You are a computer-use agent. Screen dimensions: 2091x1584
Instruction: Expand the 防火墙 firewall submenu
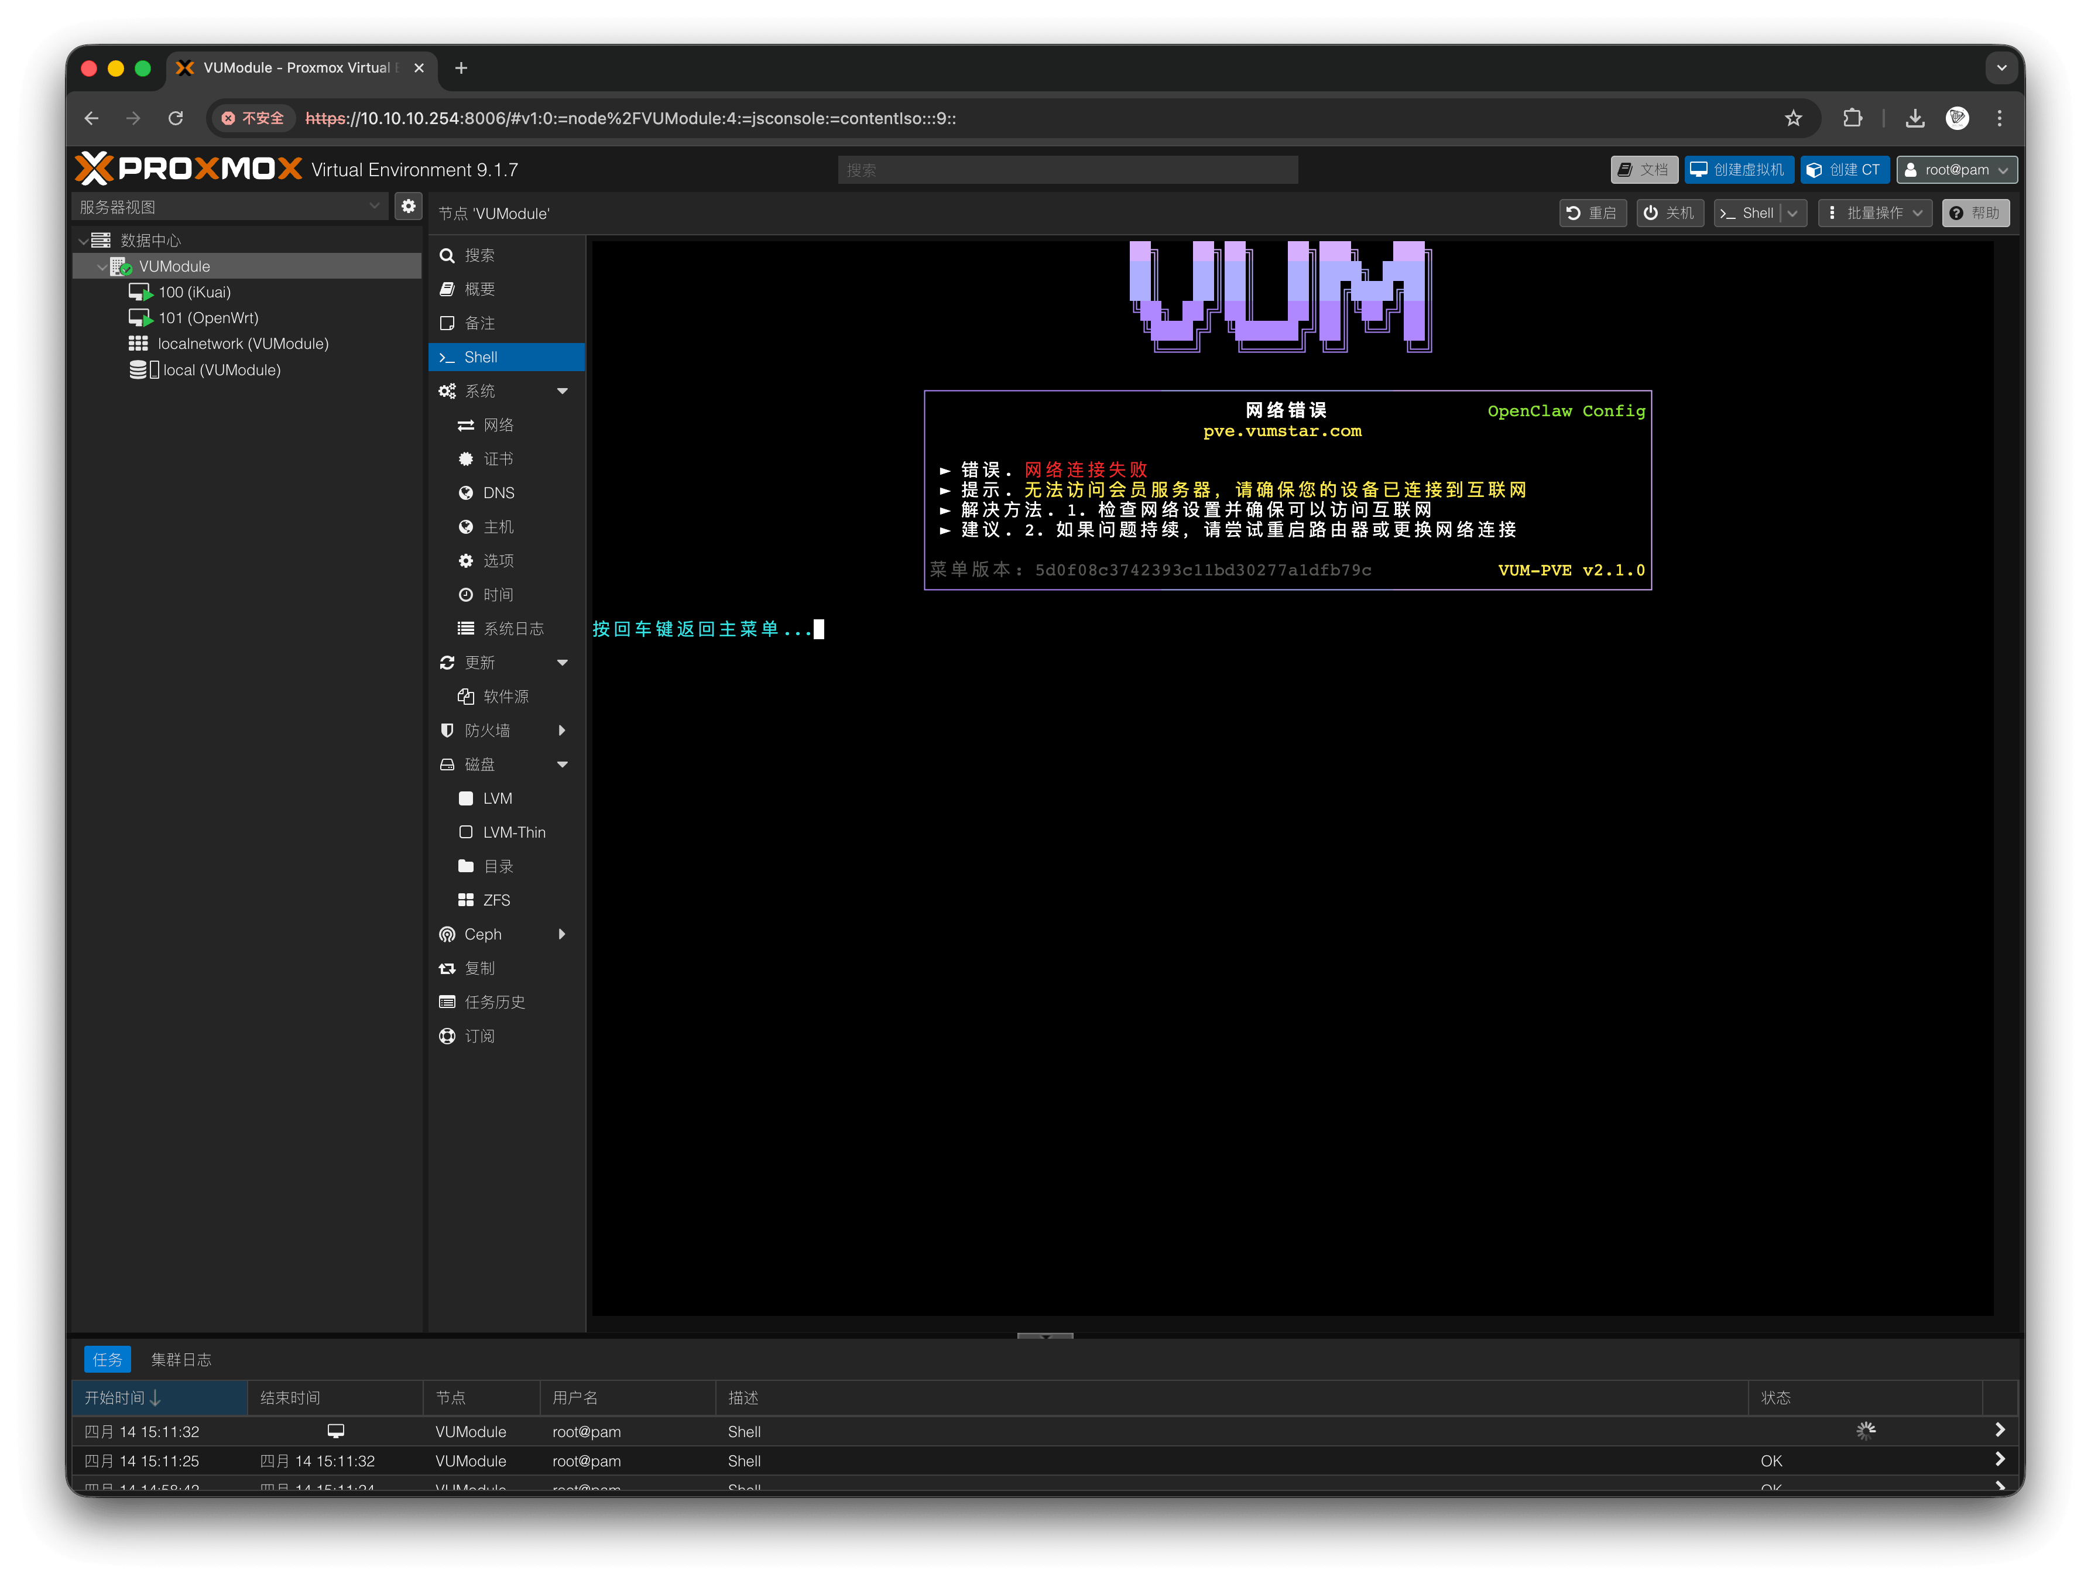(x=563, y=732)
